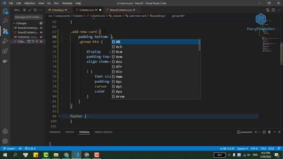Image resolution: width=283 pixels, height=159 pixels.
Task: Switch to Column.js editor tab
Action: pyautogui.click(x=58, y=10)
